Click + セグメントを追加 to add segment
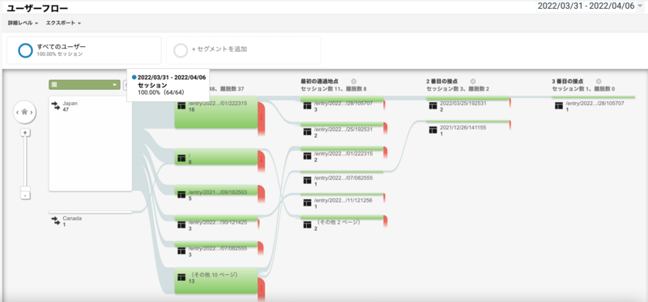The height and width of the screenshot is (302, 648). [x=244, y=50]
